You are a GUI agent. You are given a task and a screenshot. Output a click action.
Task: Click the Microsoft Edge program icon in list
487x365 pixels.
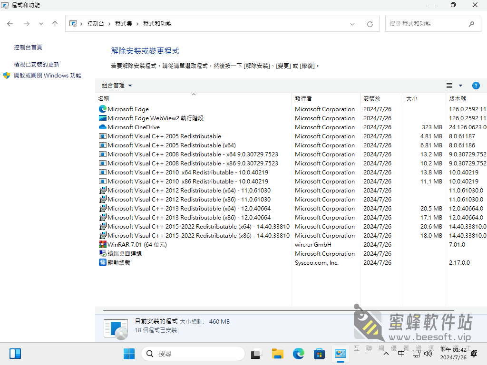[103, 109]
